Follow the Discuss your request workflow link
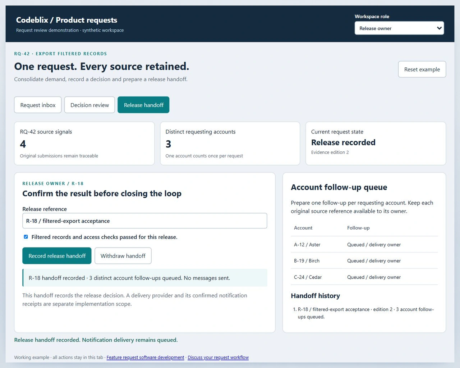Image resolution: width=460 pixels, height=368 pixels. point(218,358)
